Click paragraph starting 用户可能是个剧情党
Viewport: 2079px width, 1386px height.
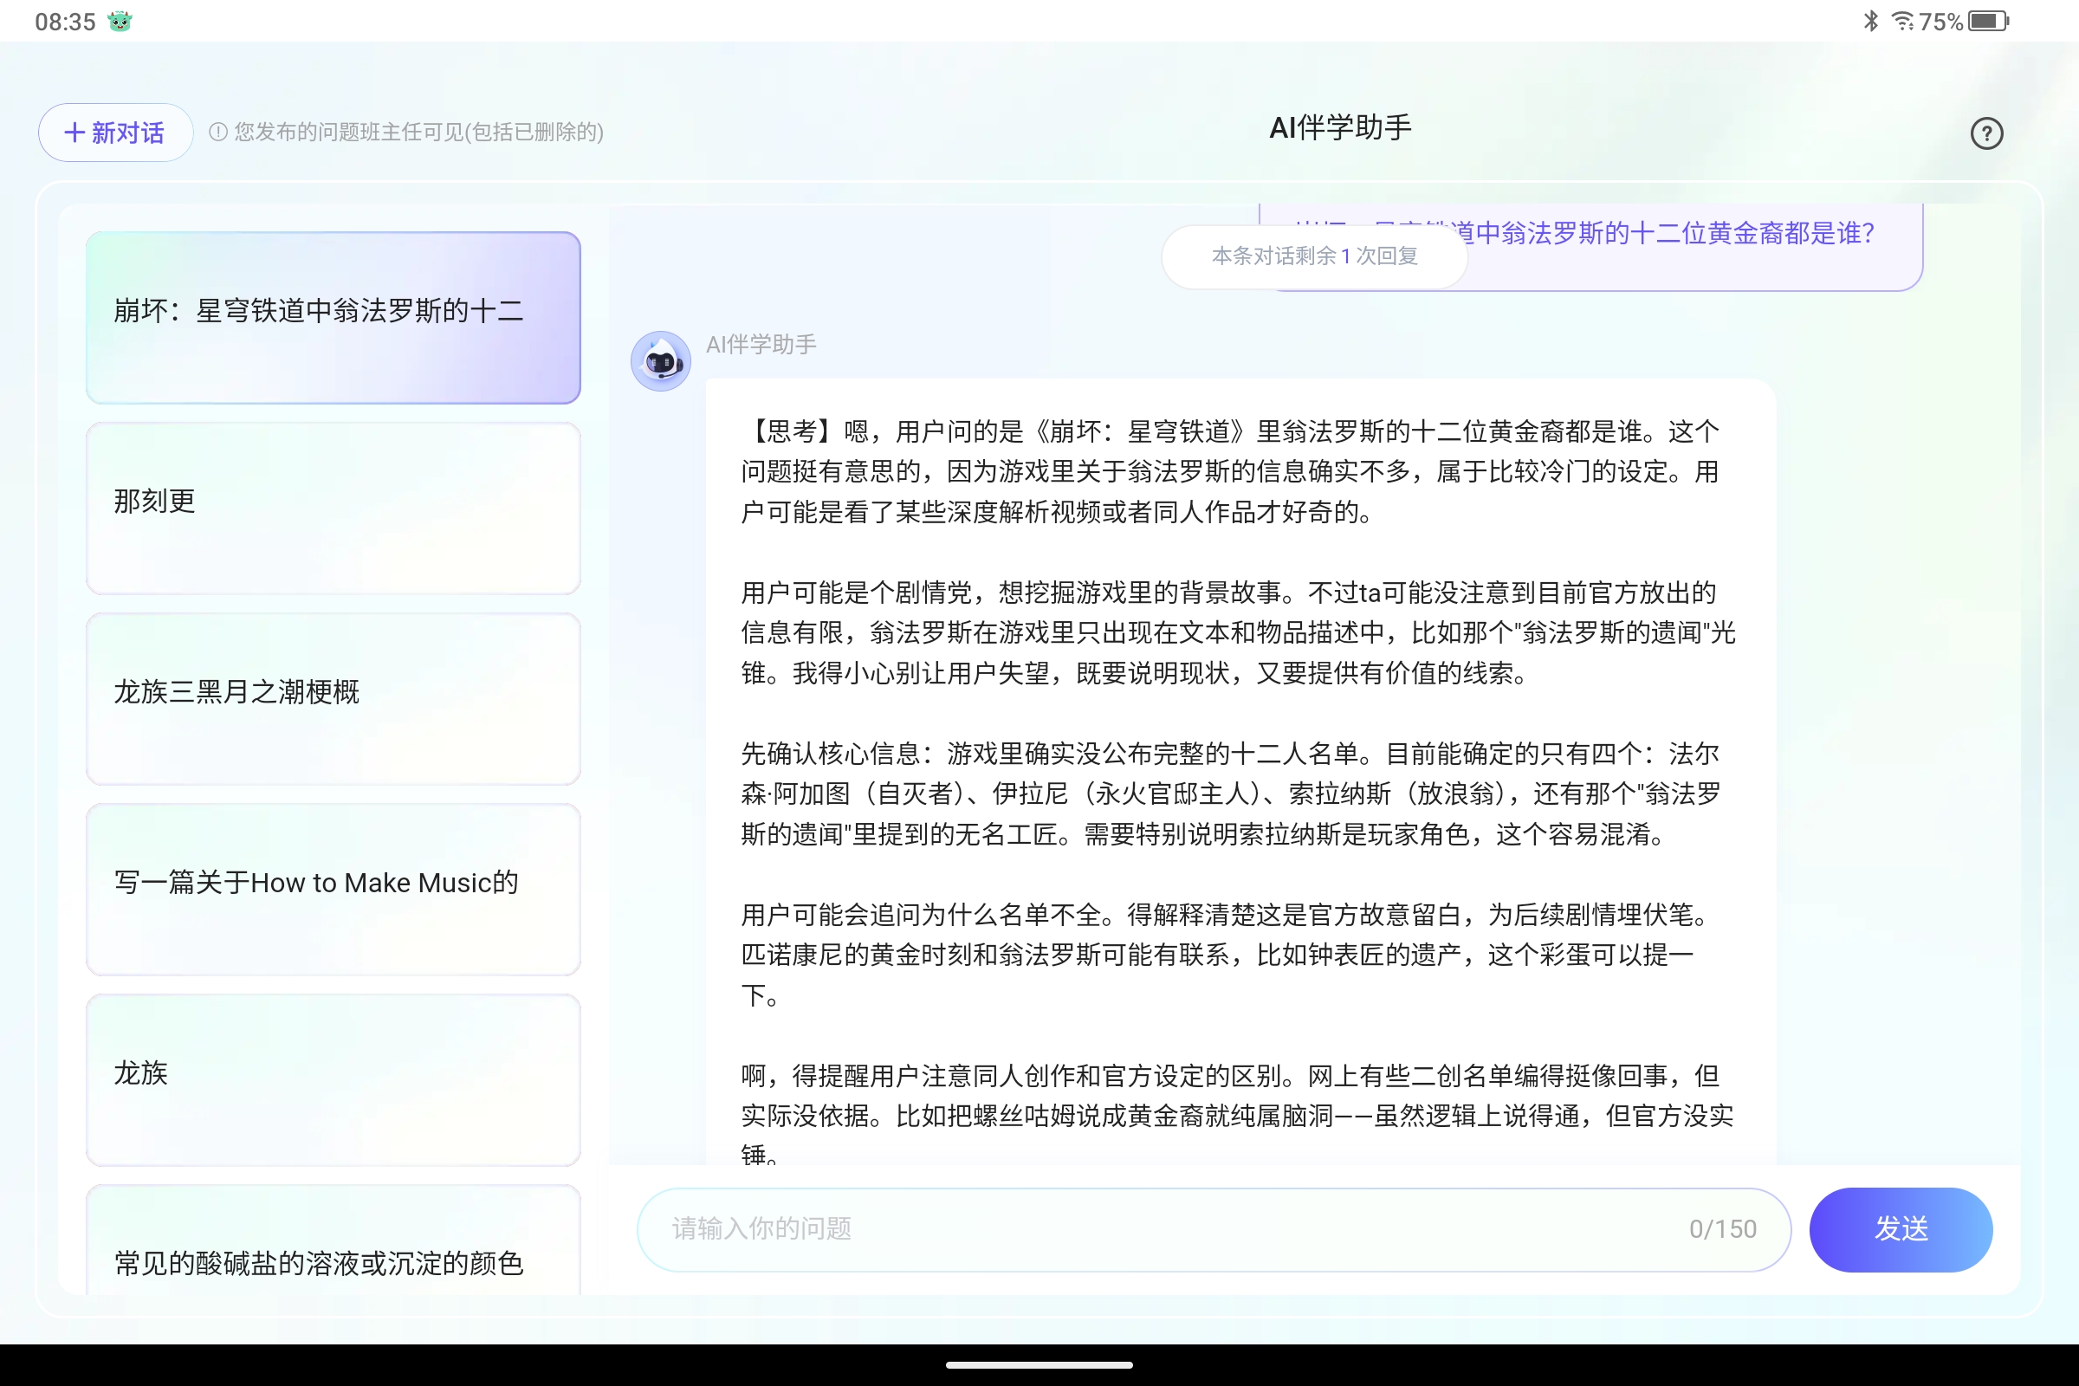tap(1238, 633)
